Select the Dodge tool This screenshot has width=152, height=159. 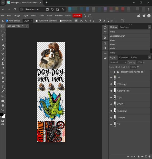point(3,82)
